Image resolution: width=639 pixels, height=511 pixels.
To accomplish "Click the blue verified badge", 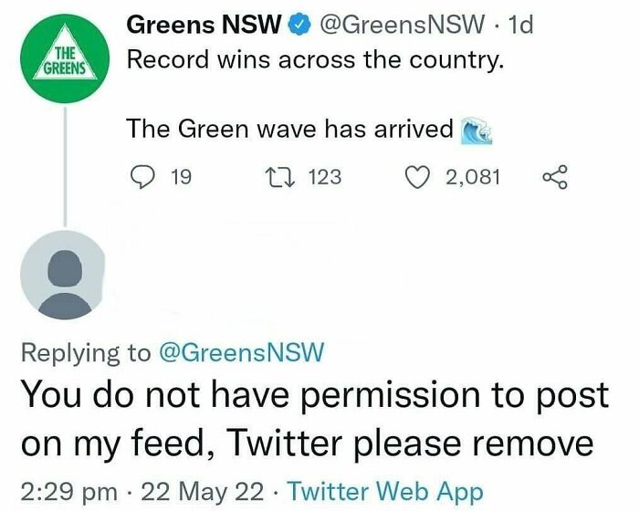I will 300,26.
